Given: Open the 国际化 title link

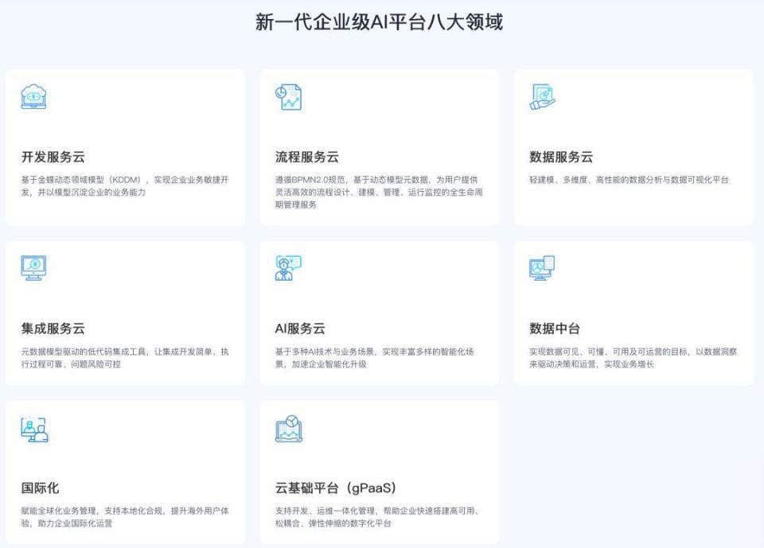Looking at the screenshot, I should pos(40,488).
